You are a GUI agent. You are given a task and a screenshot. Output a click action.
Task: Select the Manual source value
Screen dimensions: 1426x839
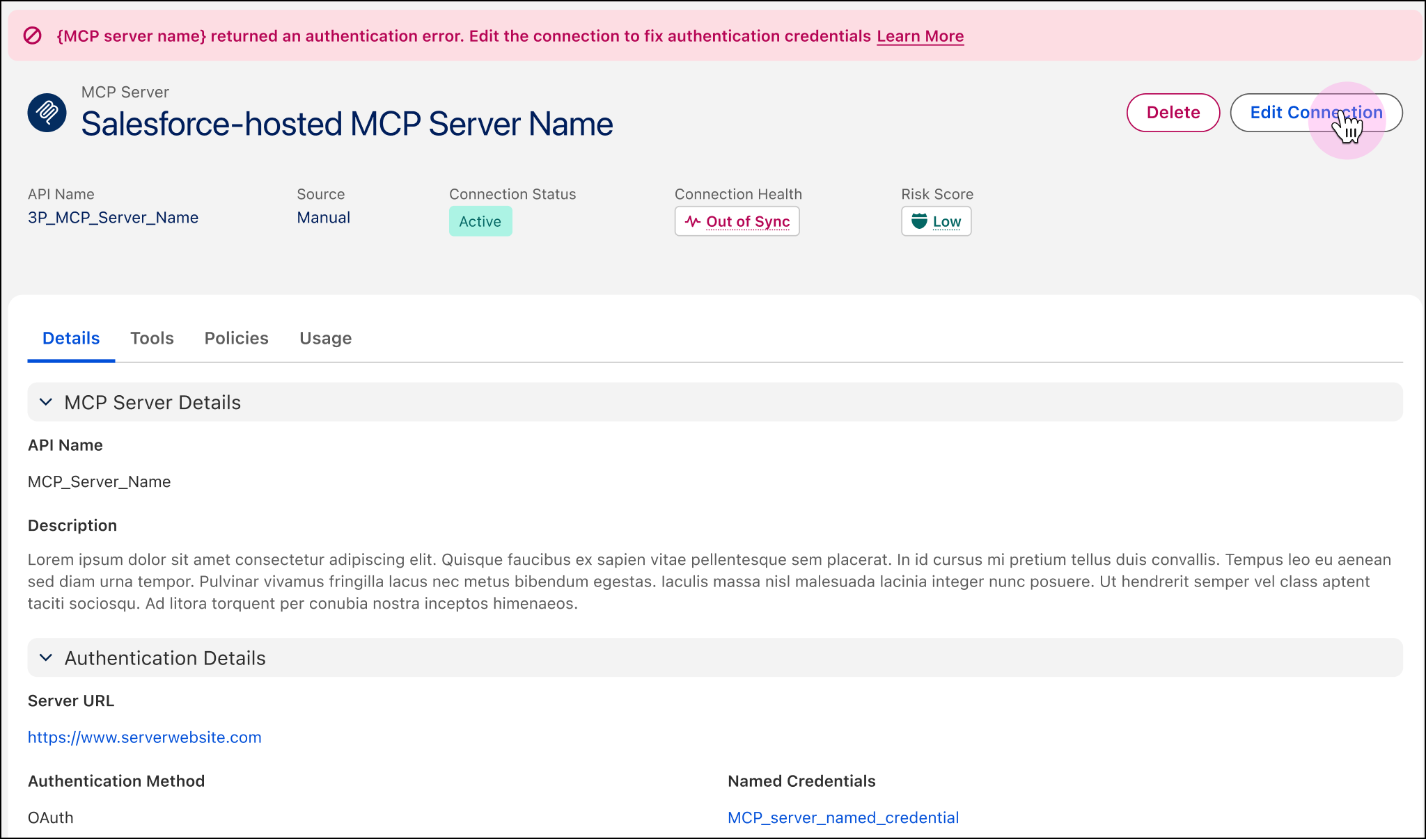324,218
